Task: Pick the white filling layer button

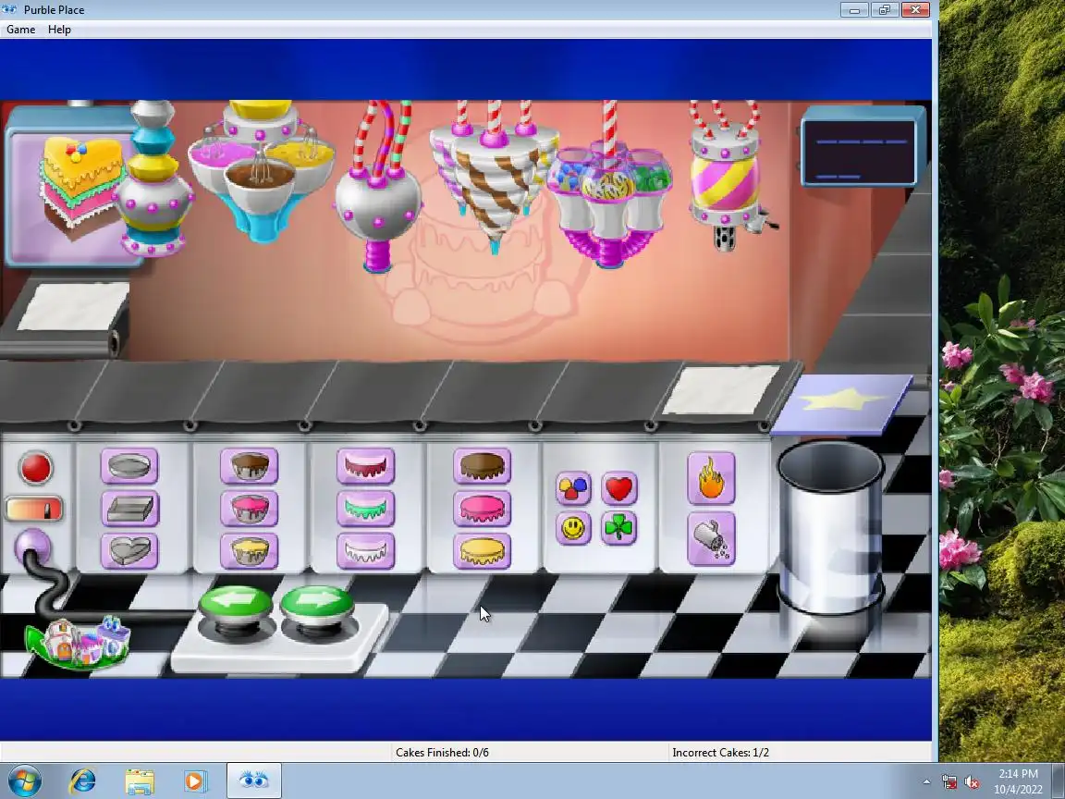Action: point(365,550)
